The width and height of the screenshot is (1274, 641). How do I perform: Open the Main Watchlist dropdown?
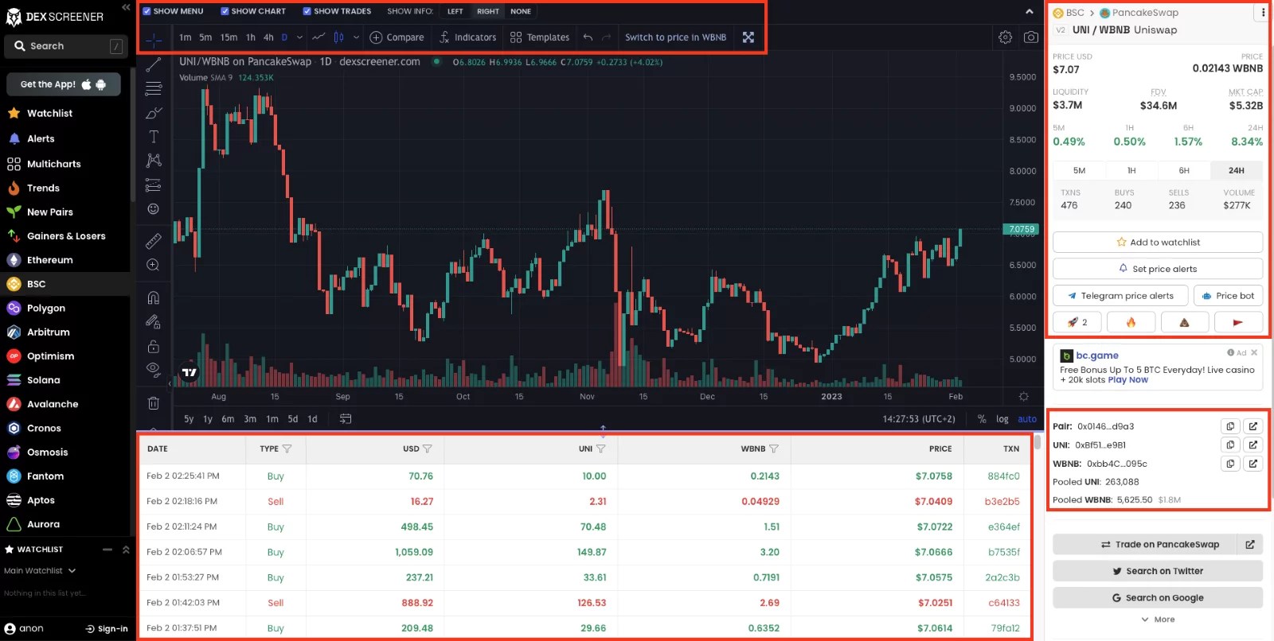[40, 571]
